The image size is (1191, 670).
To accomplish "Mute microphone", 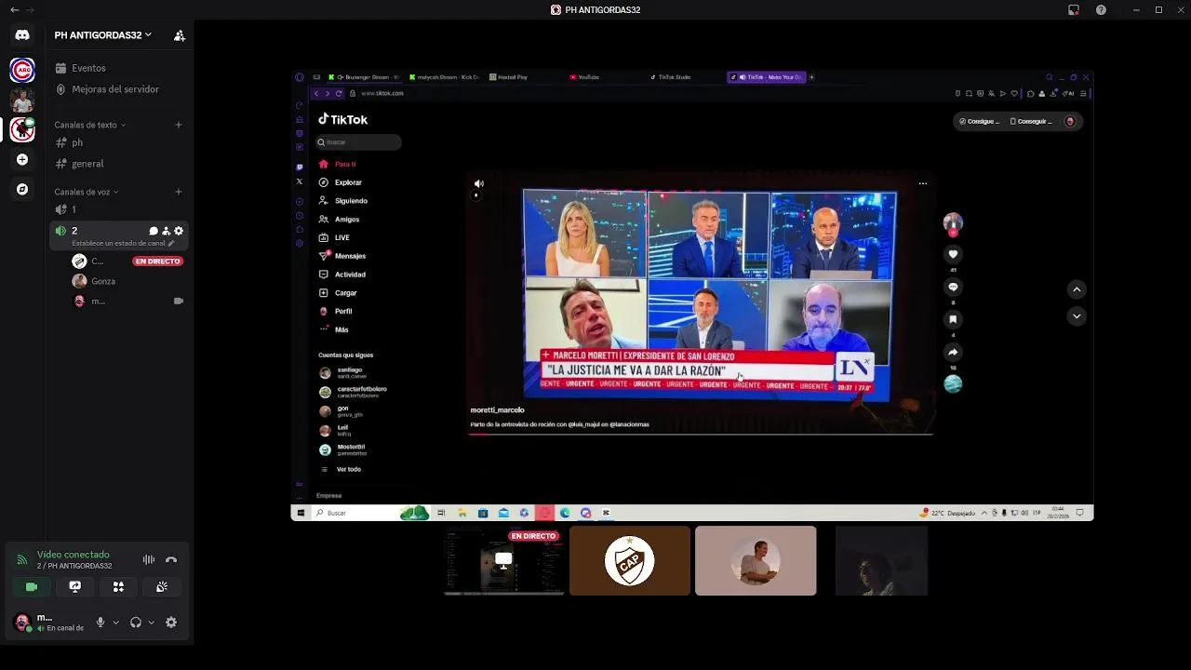I will pyautogui.click(x=100, y=623).
